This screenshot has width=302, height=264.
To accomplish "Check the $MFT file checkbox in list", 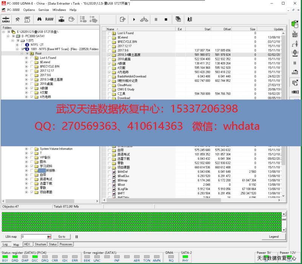I will coord(109,193).
